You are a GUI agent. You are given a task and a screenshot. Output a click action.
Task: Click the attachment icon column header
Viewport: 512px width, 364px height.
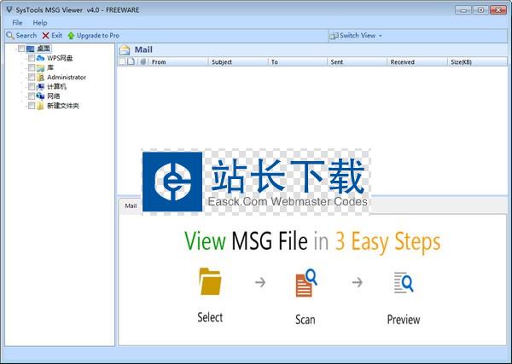click(143, 61)
